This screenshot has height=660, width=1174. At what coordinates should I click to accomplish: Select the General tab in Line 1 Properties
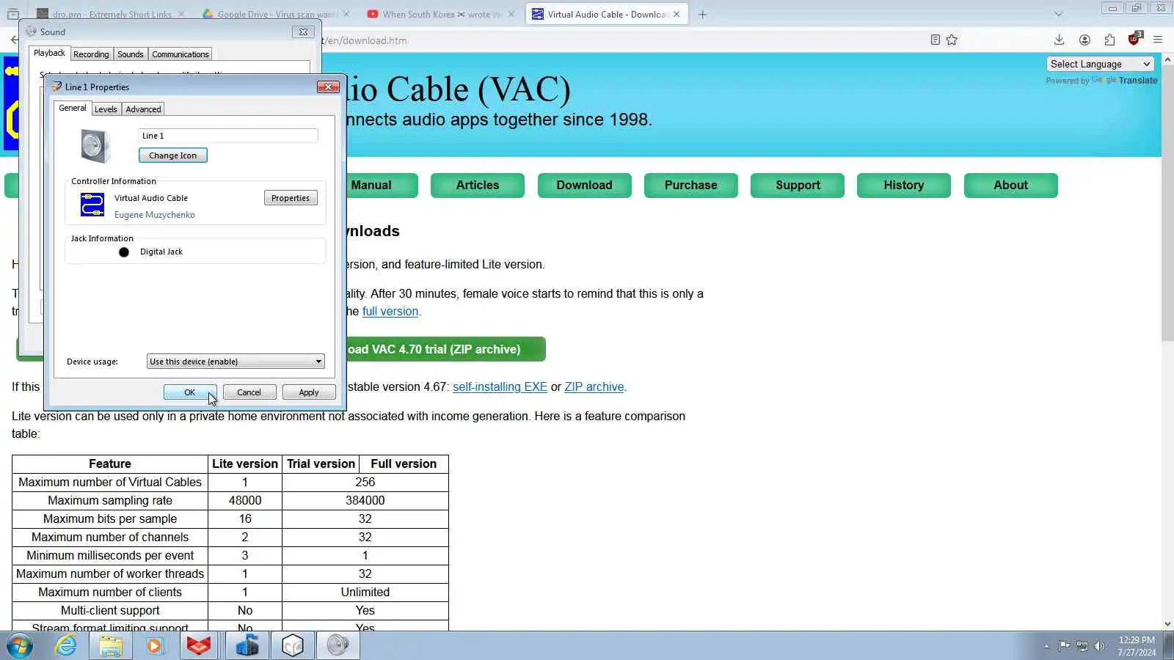point(73,108)
